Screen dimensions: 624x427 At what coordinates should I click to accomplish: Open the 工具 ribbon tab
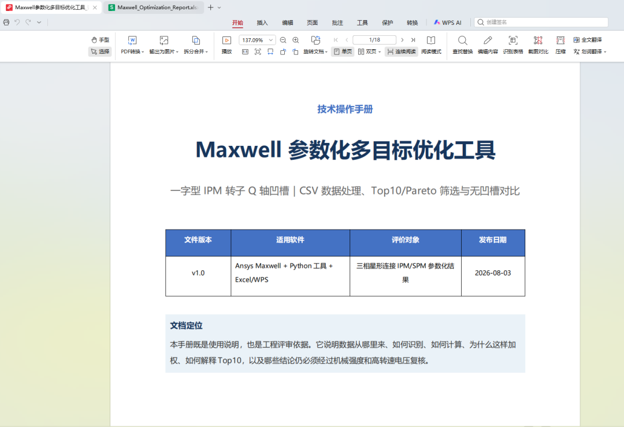(362, 23)
